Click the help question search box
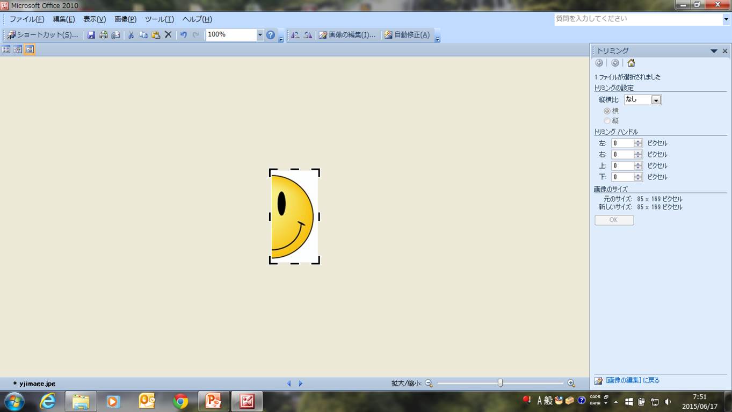732x412 pixels. tap(639, 19)
